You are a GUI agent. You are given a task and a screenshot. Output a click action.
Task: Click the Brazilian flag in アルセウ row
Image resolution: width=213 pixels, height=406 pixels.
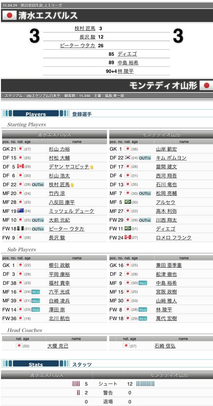tap(127, 202)
